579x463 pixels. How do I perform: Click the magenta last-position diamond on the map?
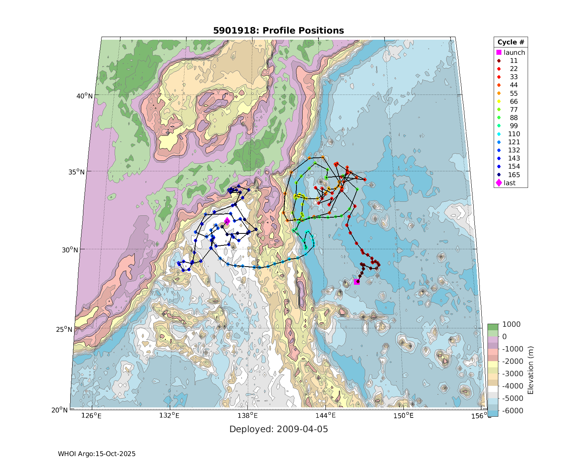click(x=227, y=221)
